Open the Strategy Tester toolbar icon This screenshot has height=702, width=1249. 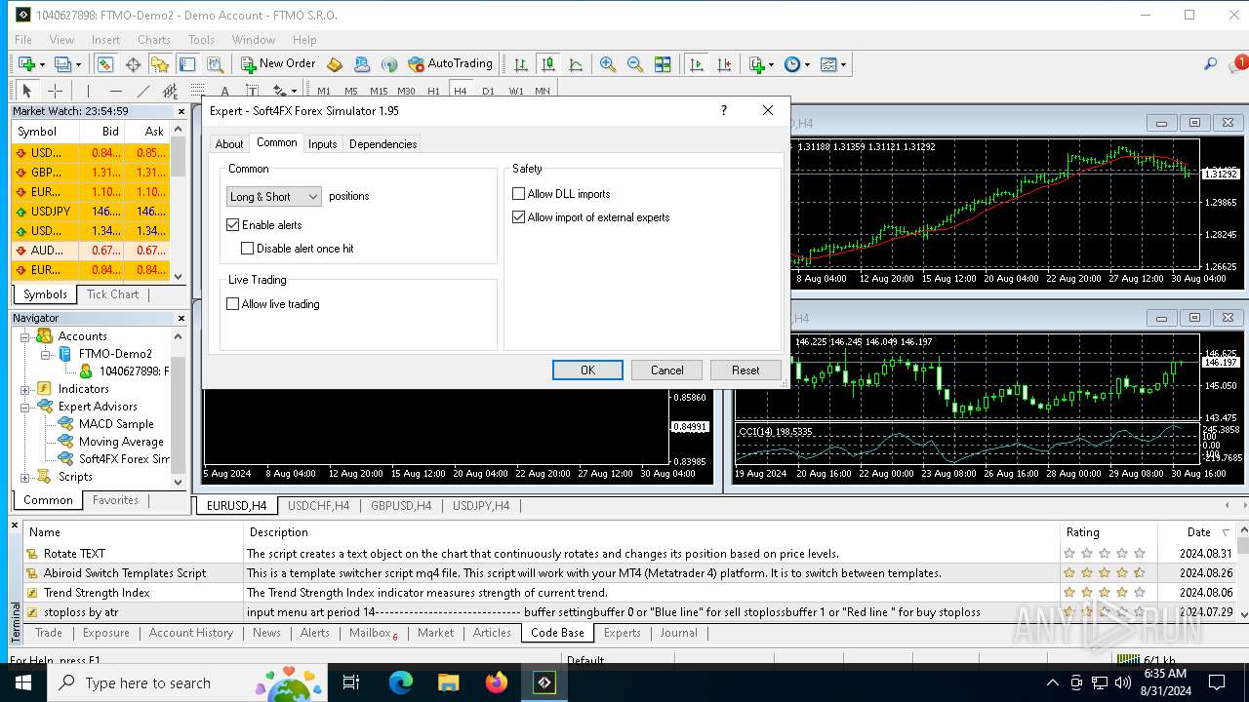[x=215, y=64]
